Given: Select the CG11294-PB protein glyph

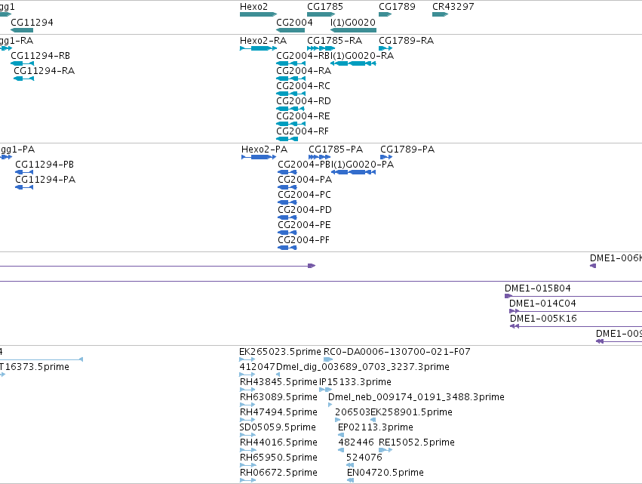Looking at the screenshot, I should point(24,173).
